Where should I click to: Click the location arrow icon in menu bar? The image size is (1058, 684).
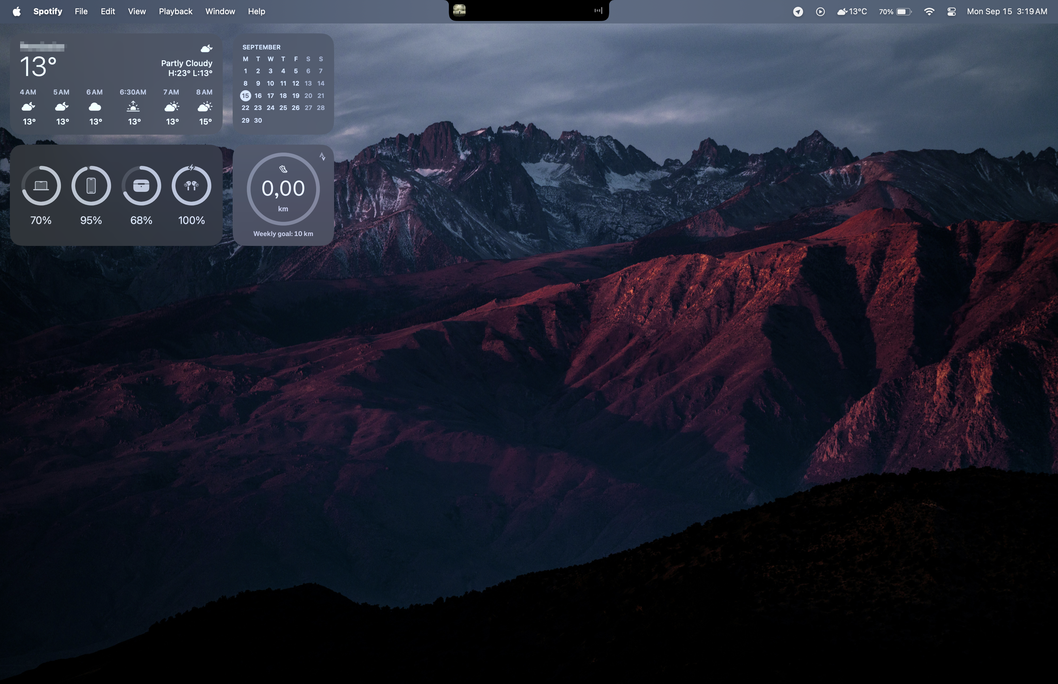pyautogui.click(x=798, y=11)
